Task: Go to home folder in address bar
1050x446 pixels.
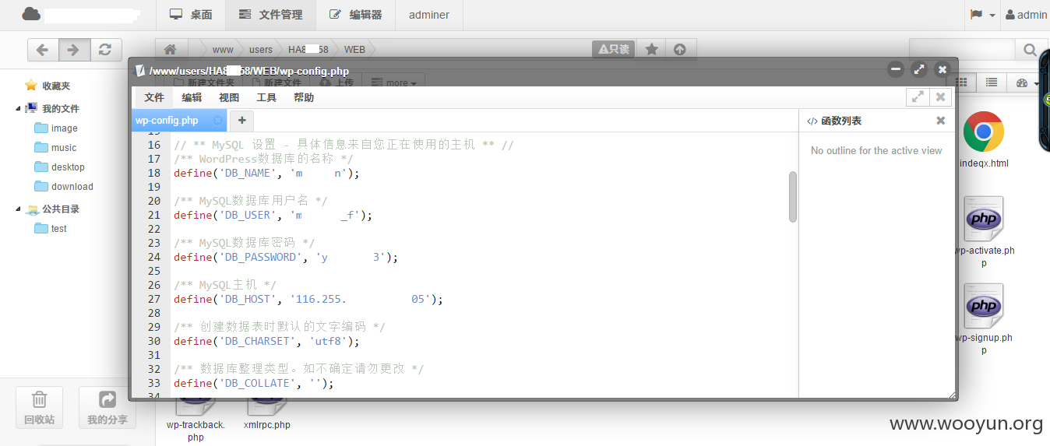Action: (171, 50)
